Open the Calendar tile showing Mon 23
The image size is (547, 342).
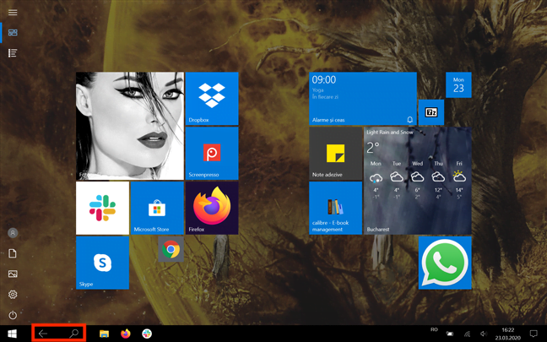click(458, 84)
